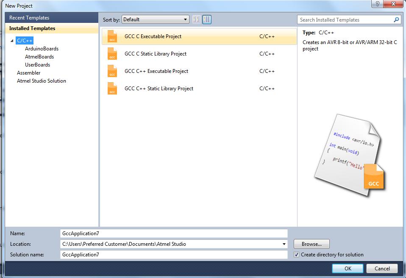
Task: Click the GCC C Static Library Project icon
Action: click(112, 53)
